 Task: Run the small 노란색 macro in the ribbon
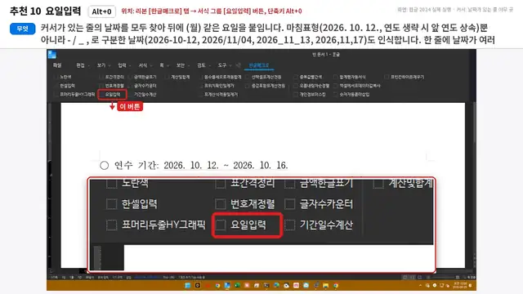click(x=63, y=77)
